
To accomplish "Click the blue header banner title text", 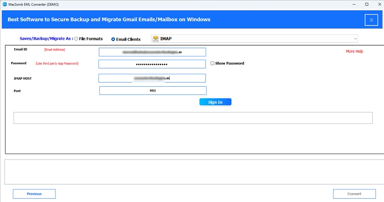I will 109,20.
